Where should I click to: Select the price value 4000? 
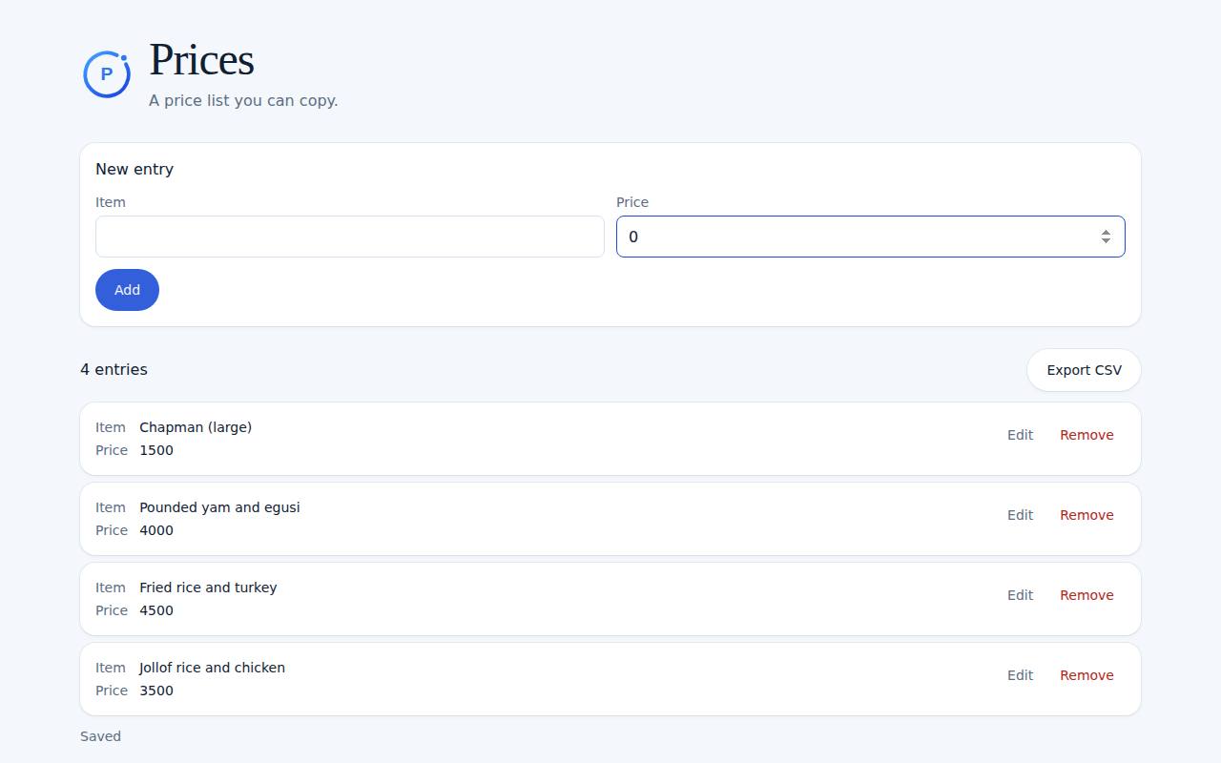[x=156, y=530]
